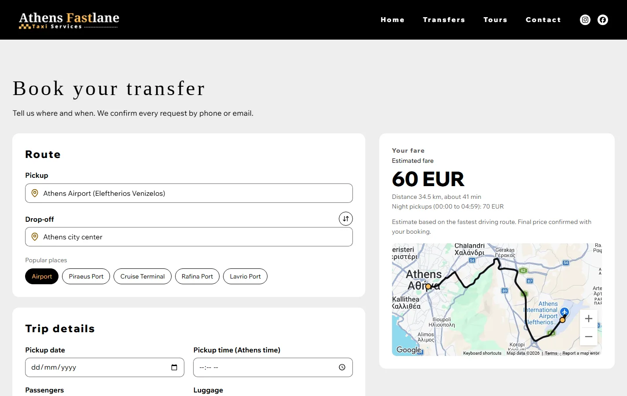This screenshot has height=396, width=627.
Task: Go to the Home page
Action: (392, 20)
